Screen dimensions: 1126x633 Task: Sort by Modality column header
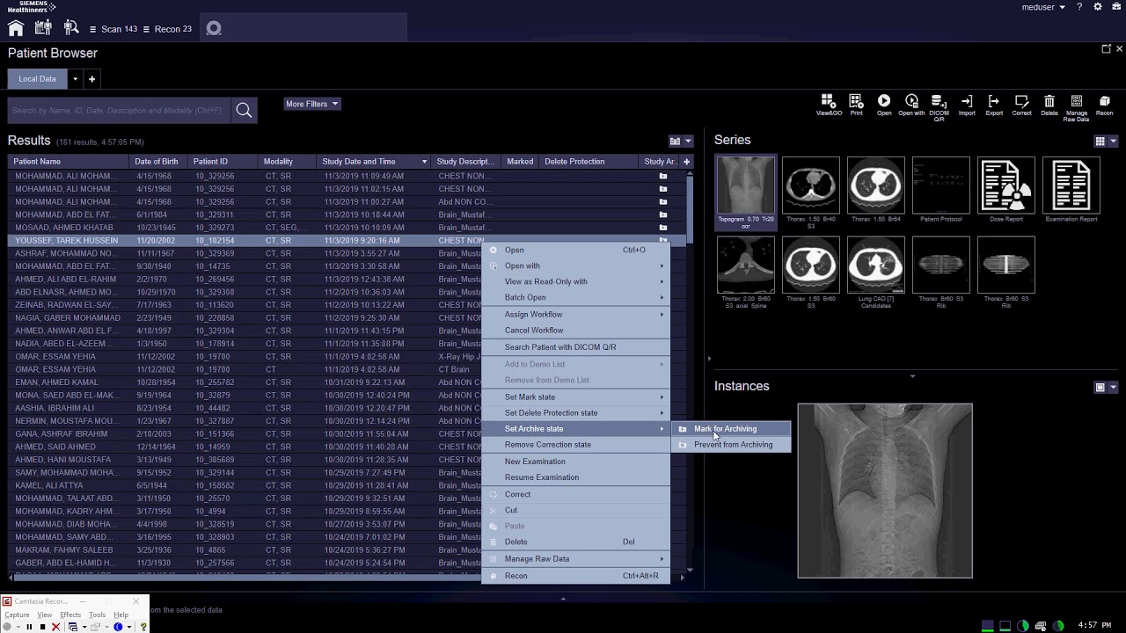click(289, 162)
